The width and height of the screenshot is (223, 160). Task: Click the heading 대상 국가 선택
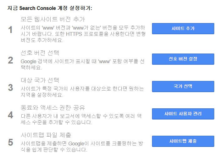[x=40, y=80]
